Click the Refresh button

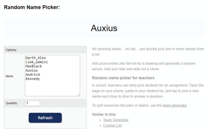click(45, 118)
